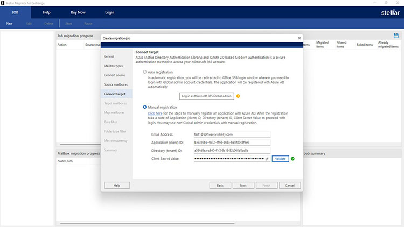Close the Create migration job dialog
This screenshot has height=227, width=404.
299,38
